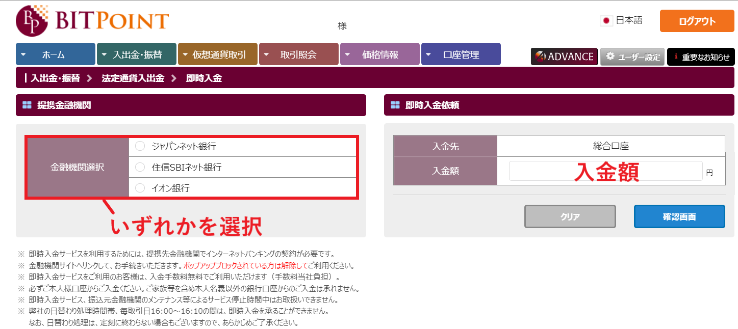Click the ジャパンネット銀行 label text
Image resolution: width=738 pixels, height=329 pixels.
(184, 147)
